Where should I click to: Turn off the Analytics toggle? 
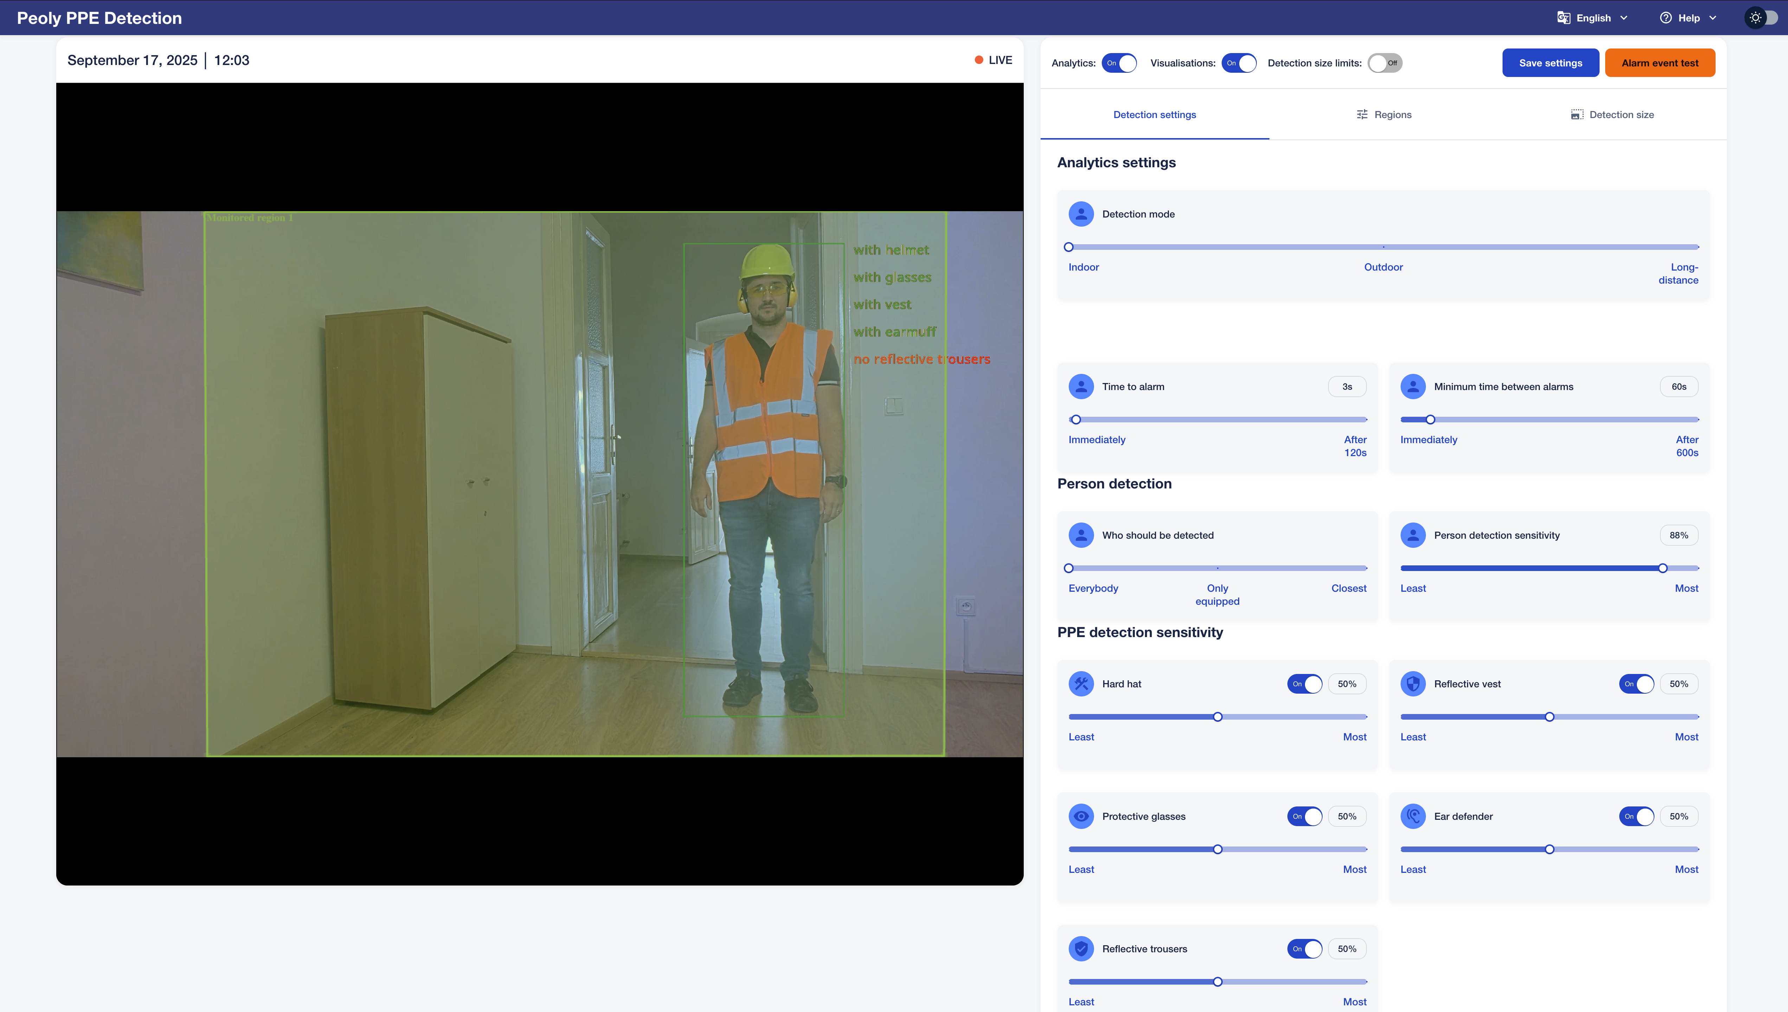point(1119,63)
